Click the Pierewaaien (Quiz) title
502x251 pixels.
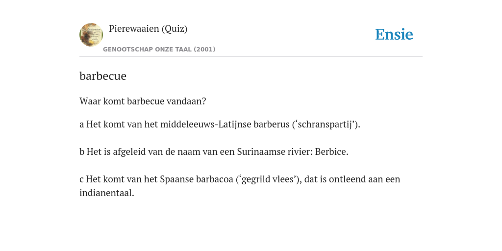pos(148,29)
